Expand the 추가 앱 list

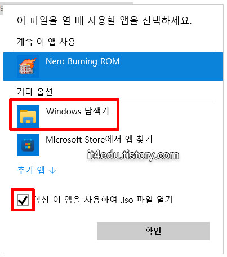(x=37, y=170)
